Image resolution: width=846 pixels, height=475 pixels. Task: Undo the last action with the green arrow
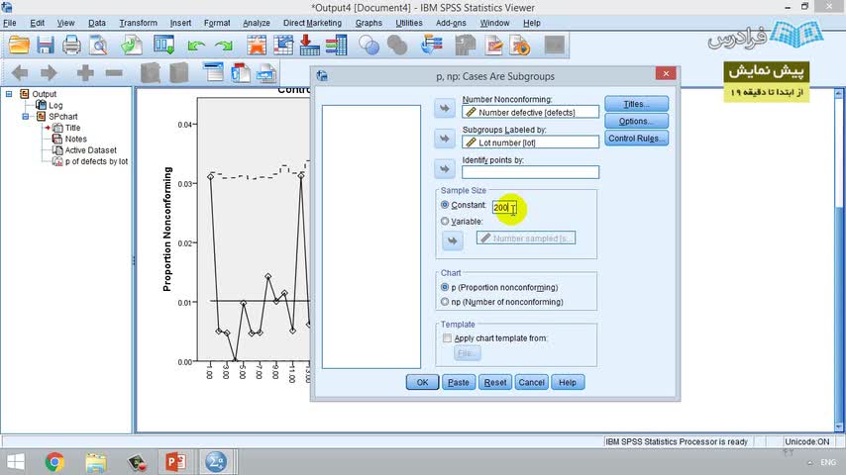click(x=196, y=46)
